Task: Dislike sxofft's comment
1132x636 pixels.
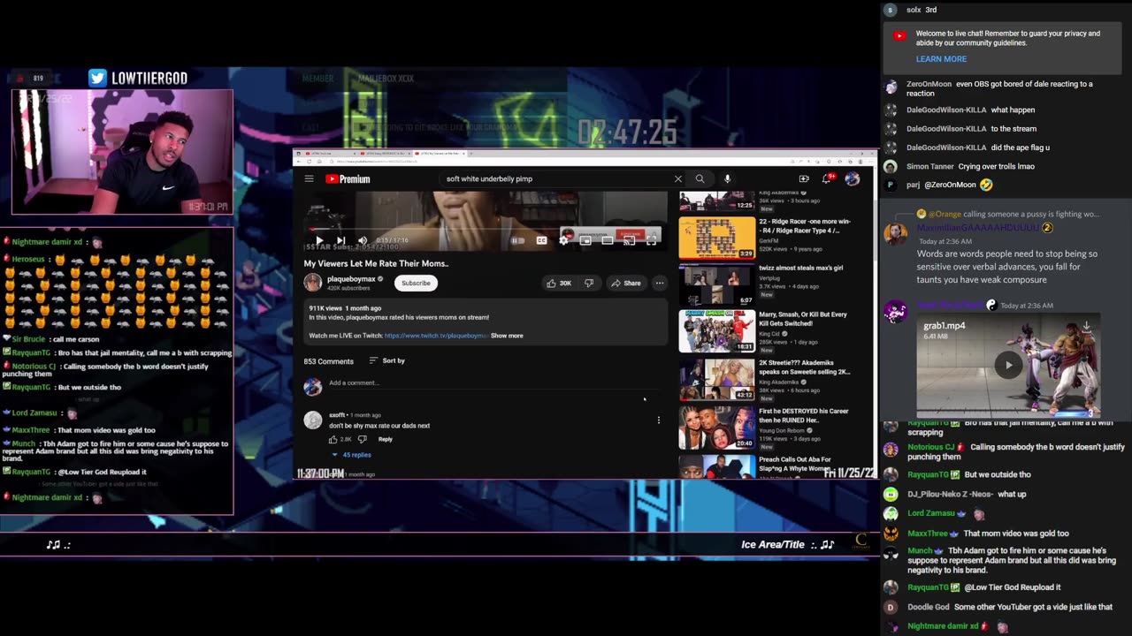Action: pyautogui.click(x=362, y=439)
